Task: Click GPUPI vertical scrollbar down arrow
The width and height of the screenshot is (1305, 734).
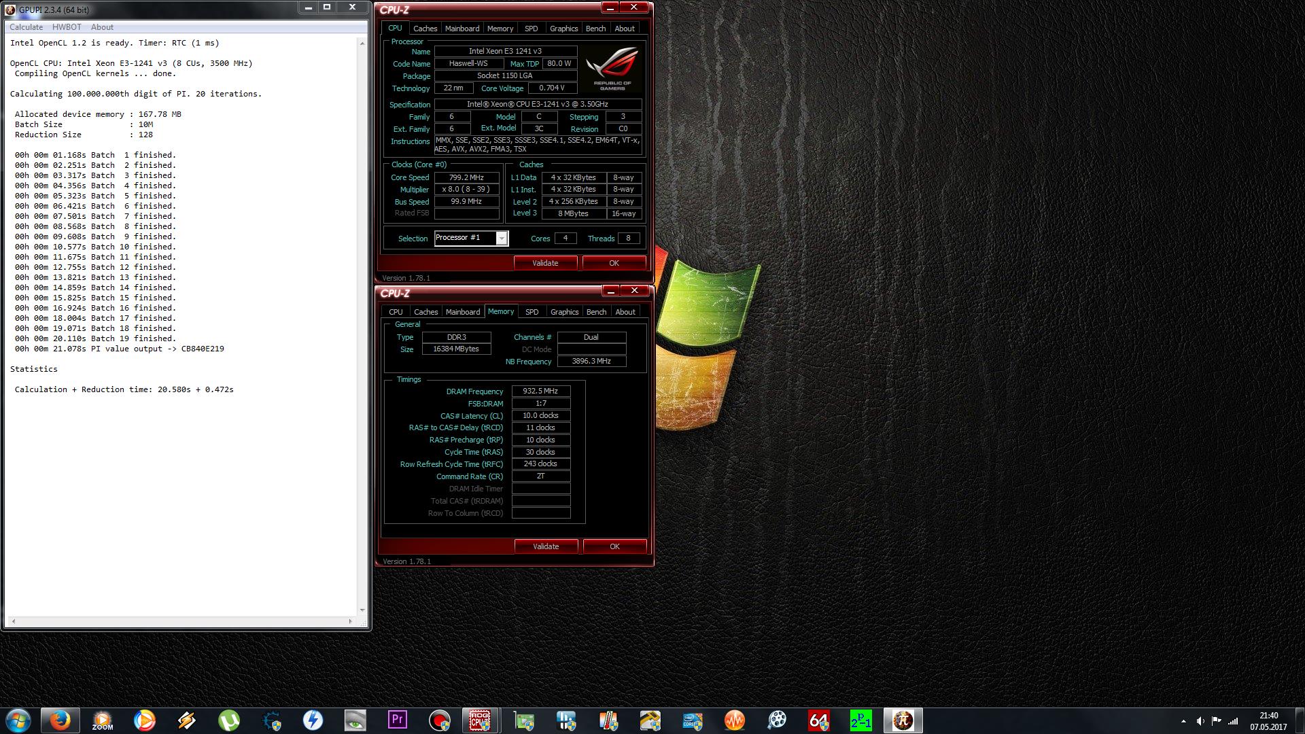Action: (x=362, y=610)
